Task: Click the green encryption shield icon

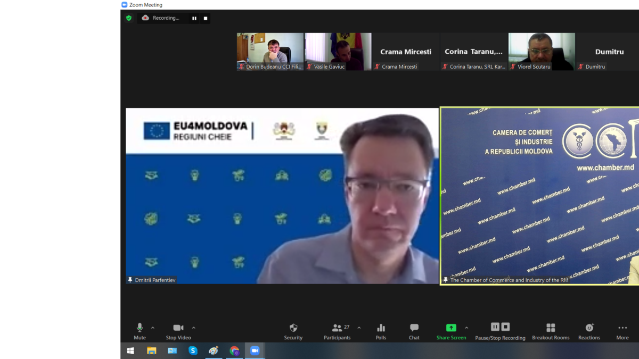Action: [x=129, y=18]
